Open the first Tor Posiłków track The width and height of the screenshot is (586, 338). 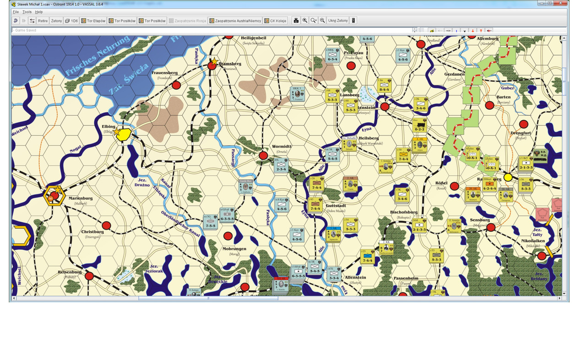click(x=122, y=21)
